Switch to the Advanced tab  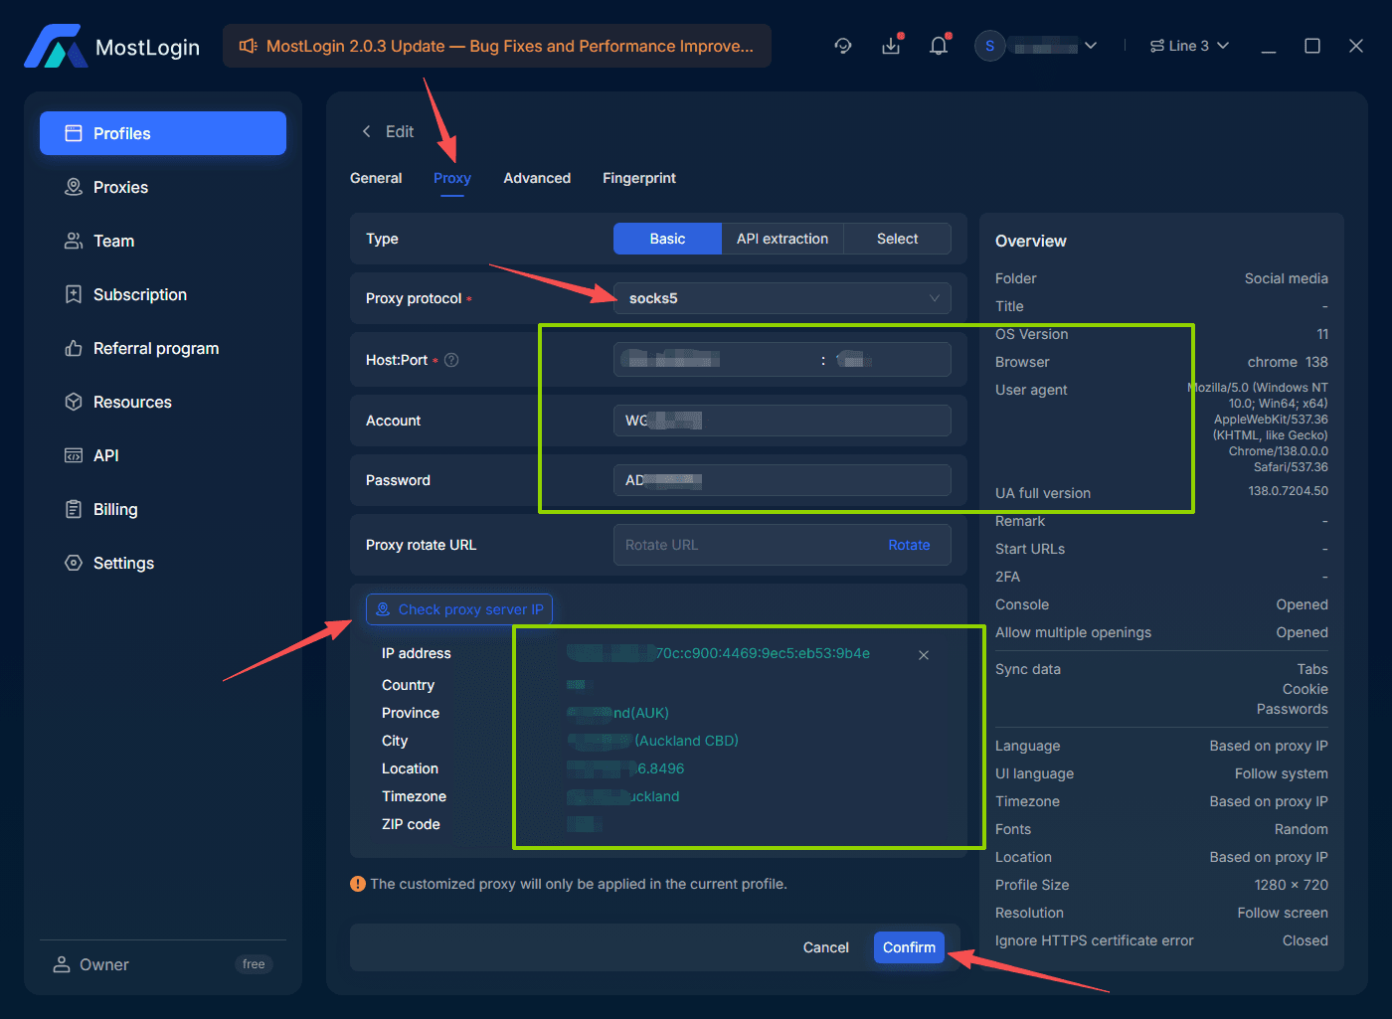[537, 178]
